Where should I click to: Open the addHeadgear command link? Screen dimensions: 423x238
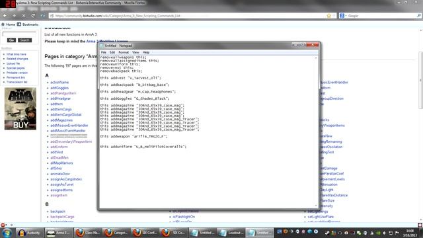(x=60, y=99)
